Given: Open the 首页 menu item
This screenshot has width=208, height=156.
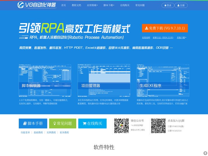Looking at the screenshot, I should coord(64,5).
